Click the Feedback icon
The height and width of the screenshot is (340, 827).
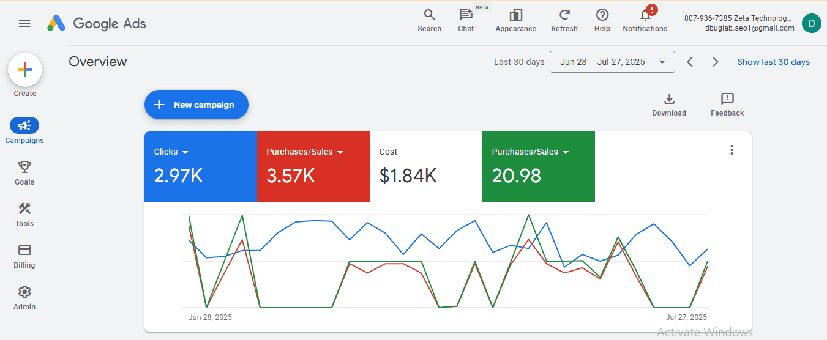pos(727,100)
